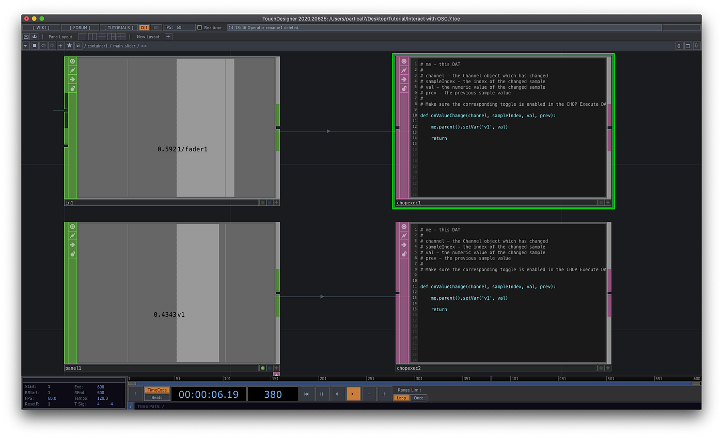
Task: Click the bookmark star in the path bar
Action: pyautogui.click(x=69, y=45)
